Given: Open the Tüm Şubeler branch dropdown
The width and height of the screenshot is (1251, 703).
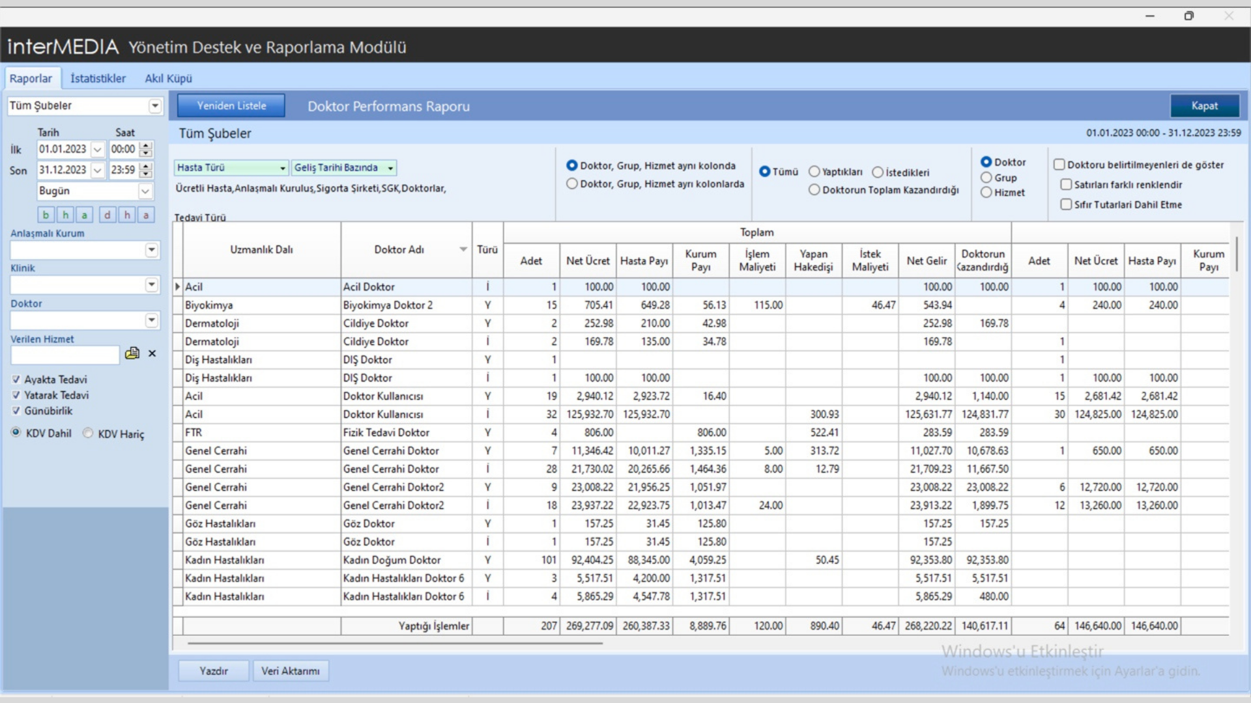Looking at the screenshot, I should (x=154, y=106).
